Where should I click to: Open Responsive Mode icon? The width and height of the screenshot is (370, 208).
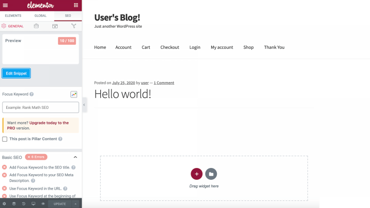pos(33,204)
